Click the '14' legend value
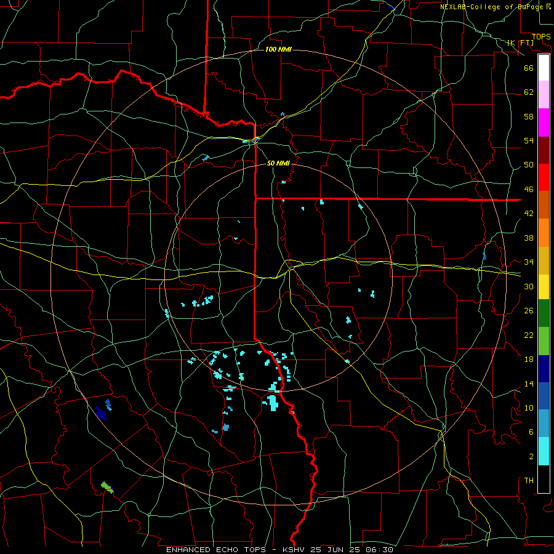This screenshot has width=554, height=554. (529, 383)
